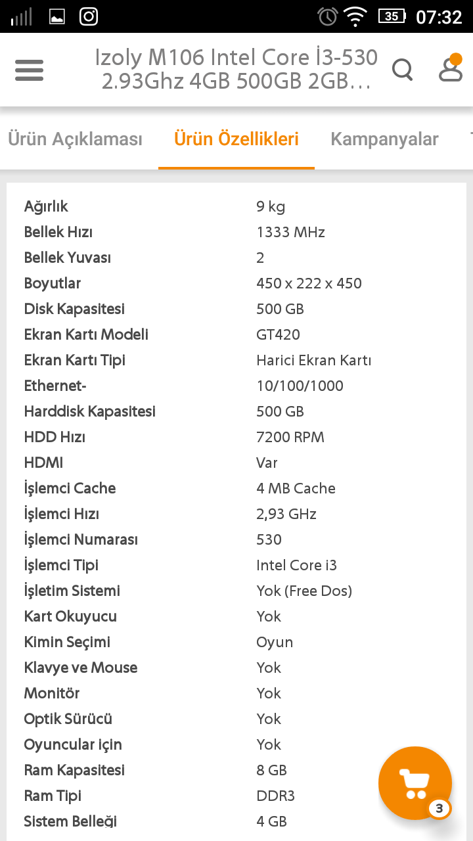Tap the Ram Kapasitesi label

[74, 770]
